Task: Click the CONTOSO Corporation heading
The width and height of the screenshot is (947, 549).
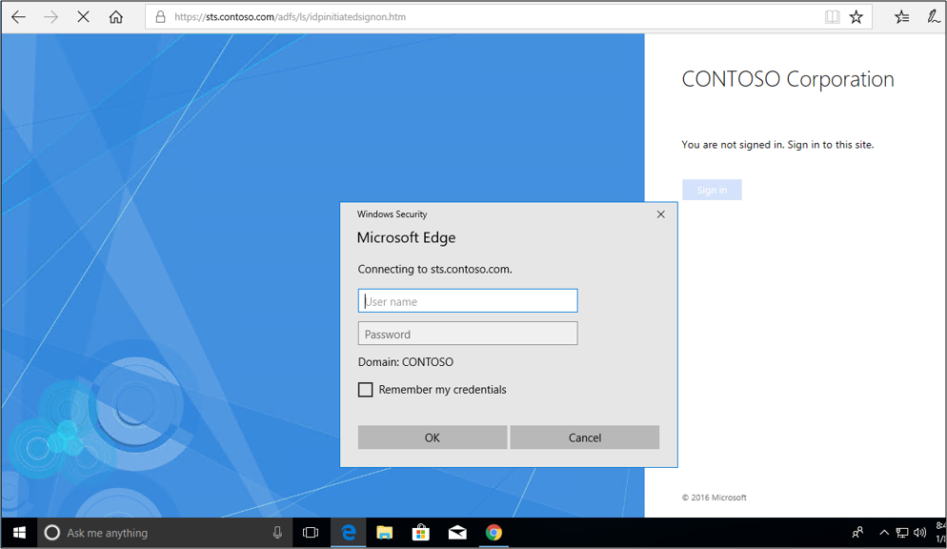Action: click(x=788, y=79)
